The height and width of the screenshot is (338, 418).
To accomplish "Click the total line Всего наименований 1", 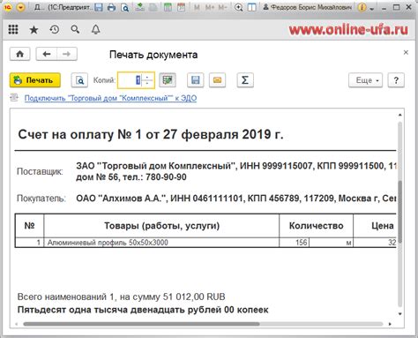I will (121, 297).
